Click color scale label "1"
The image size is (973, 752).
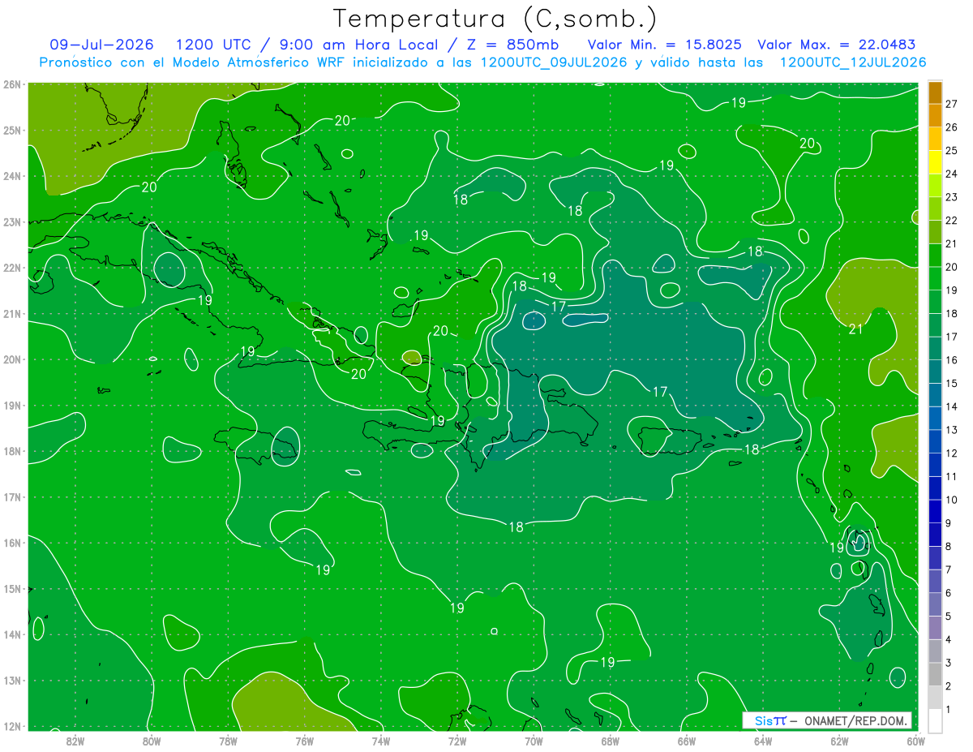click(x=949, y=710)
